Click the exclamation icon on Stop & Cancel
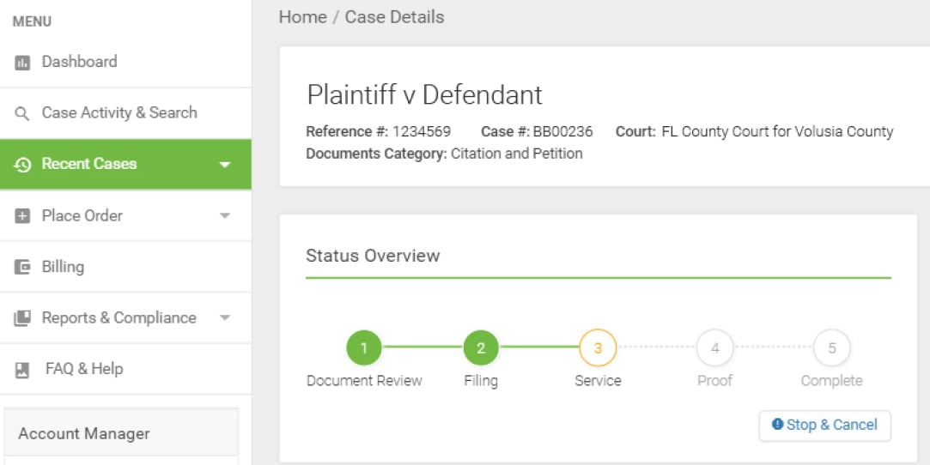Image resolution: width=930 pixels, height=465 pixels. 778,425
